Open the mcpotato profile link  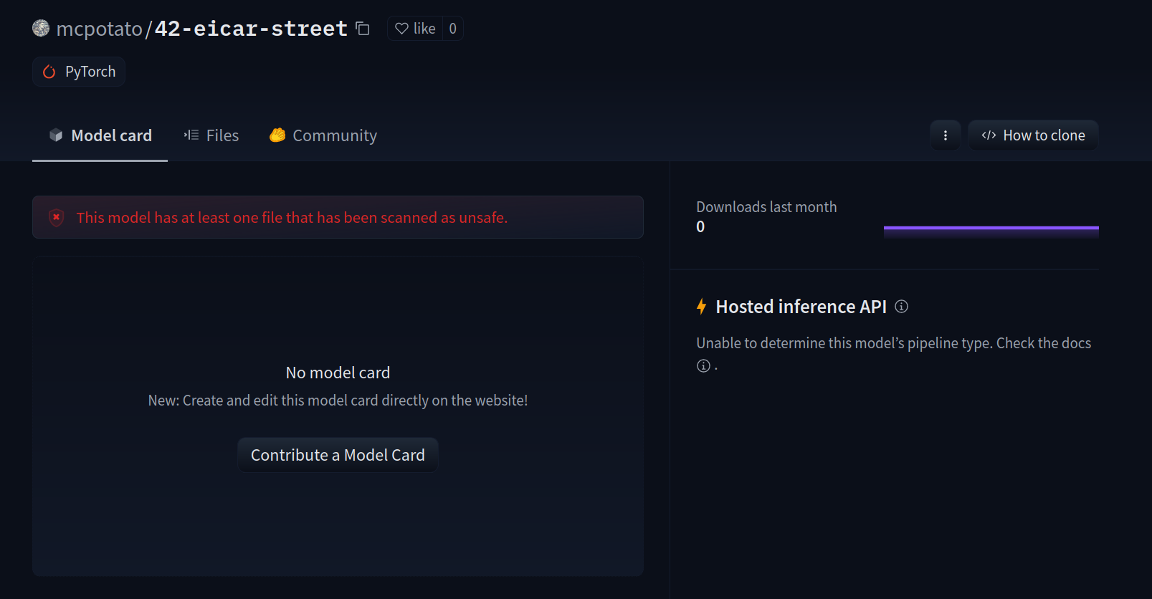pos(99,29)
